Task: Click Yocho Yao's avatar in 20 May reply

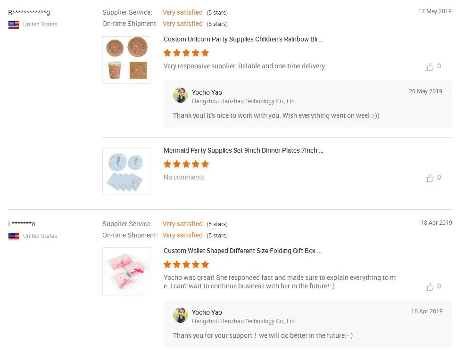Action: [181, 95]
